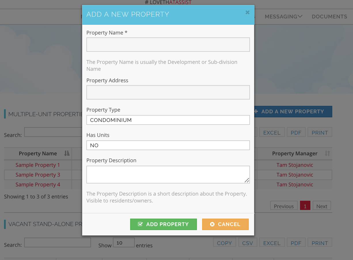Close the Add a New Property dialog

tap(247, 12)
